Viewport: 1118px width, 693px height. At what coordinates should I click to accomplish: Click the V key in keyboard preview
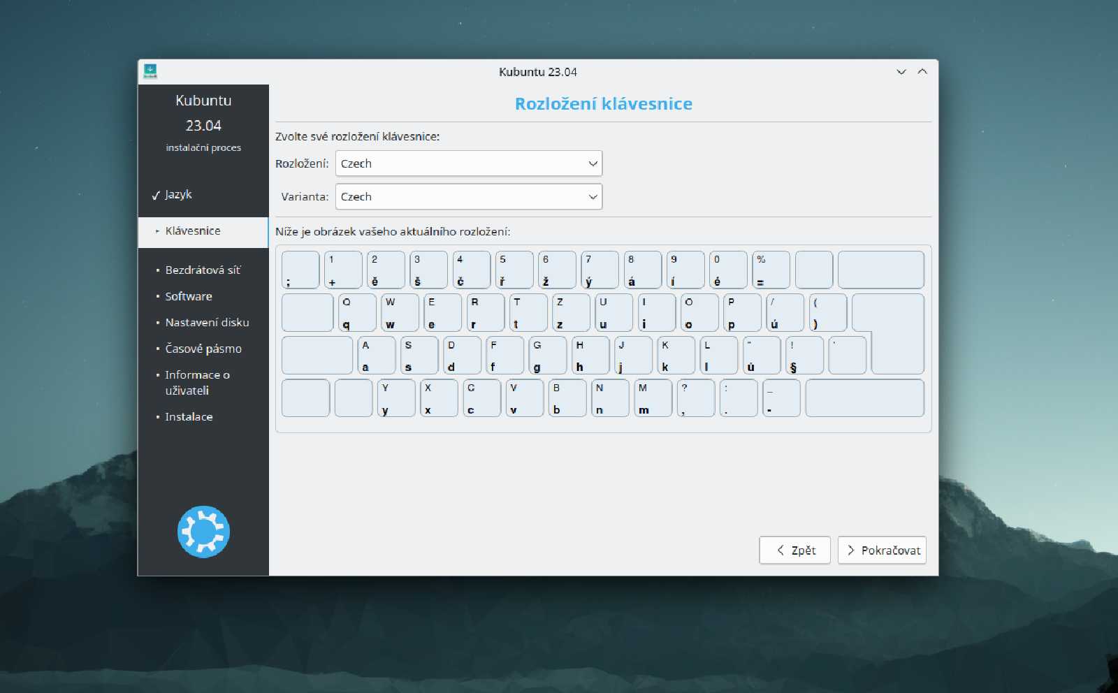point(524,398)
